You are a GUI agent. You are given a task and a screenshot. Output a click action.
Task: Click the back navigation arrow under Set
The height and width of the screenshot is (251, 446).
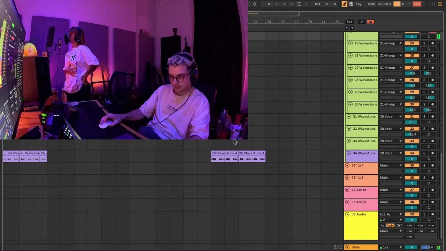click(x=347, y=28)
